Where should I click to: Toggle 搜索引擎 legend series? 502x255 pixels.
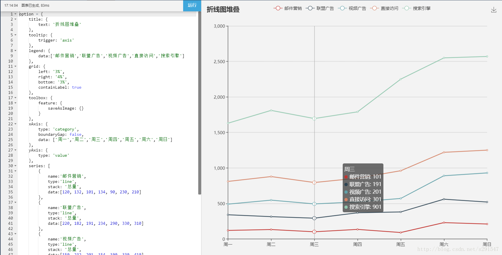(416, 8)
